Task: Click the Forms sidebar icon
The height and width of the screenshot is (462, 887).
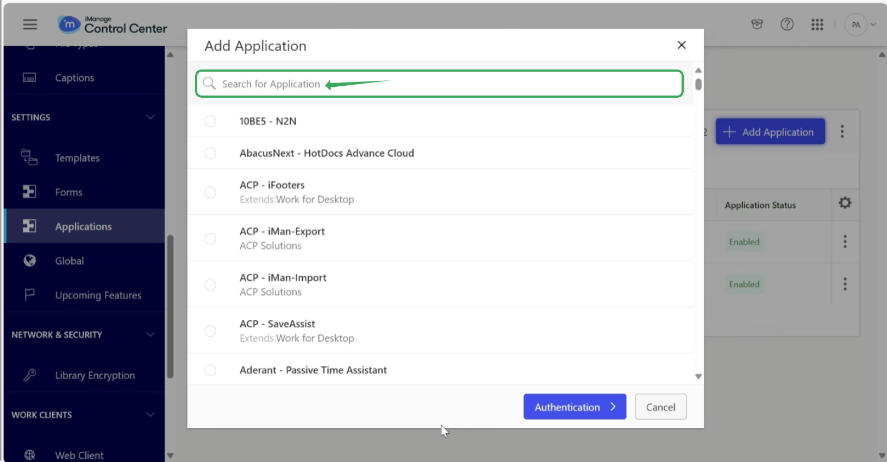Action: (x=29, y=192)
